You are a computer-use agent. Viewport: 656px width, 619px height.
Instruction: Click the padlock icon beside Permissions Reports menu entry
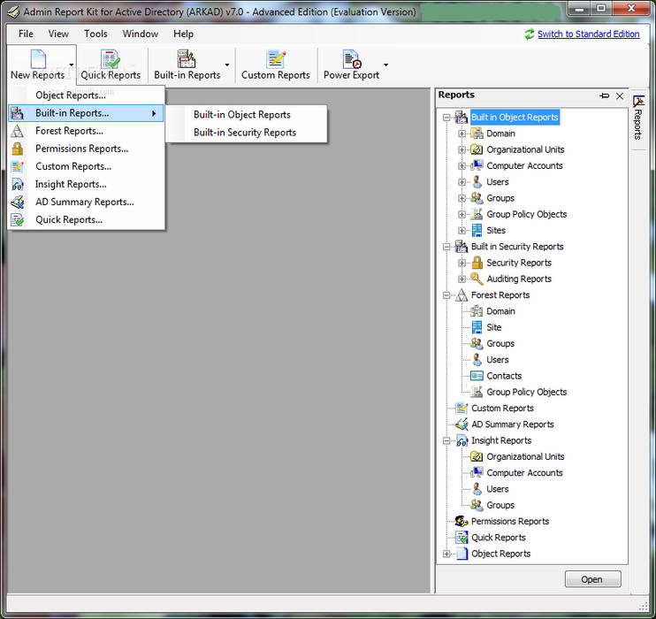tap(17, 149)
